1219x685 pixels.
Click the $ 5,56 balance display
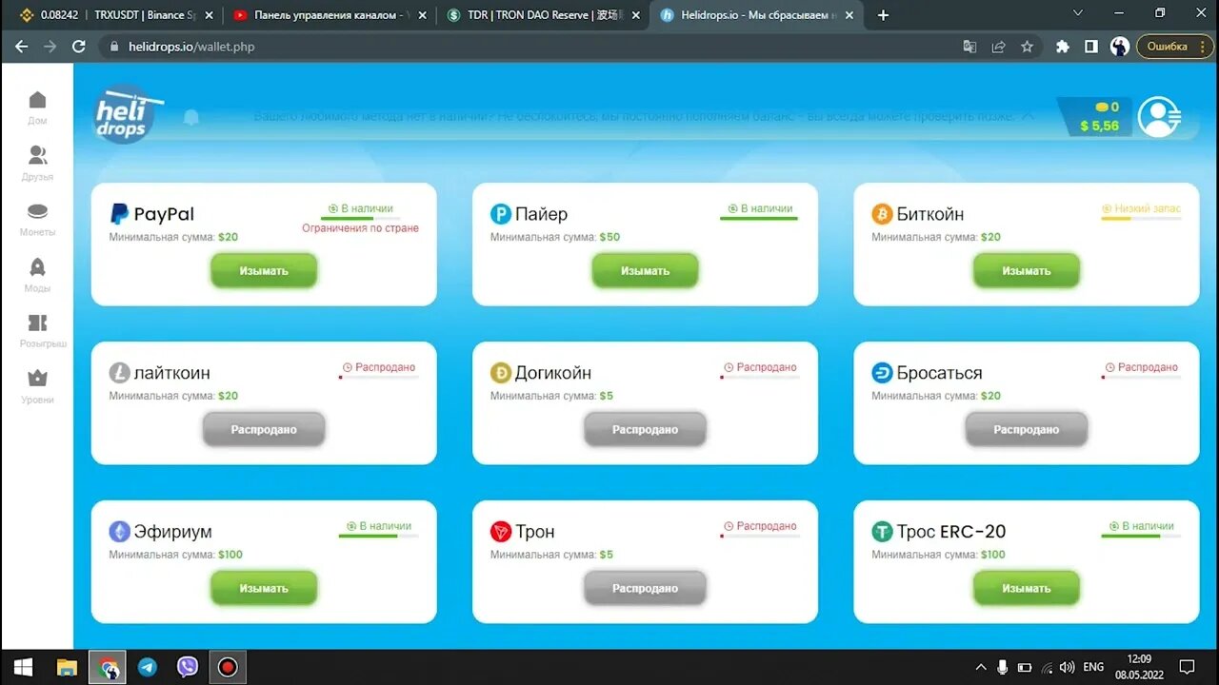[x=1099, y=126]
